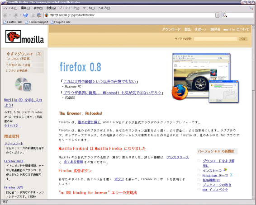
Task: Open the Forward button history dropdown arrow
Action: pyautogui.click(x=20, y=15)
